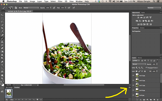The width and height of the screenshot is (162, 101).
Task: Add a Curves adjustment
Action: tap(144, 17)
